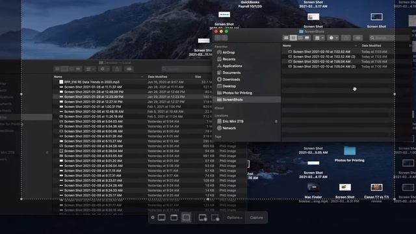Switch ScreenShots window to icon view
Viewport: 416px width, 234px height.
(x=286, y=38)
